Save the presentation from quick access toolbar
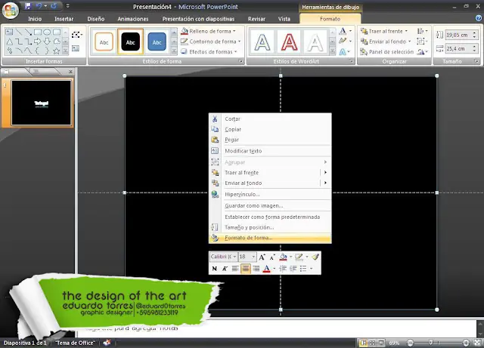Viewport: 484px width, 348px height. pyautogui.click(x=28, y=6)
